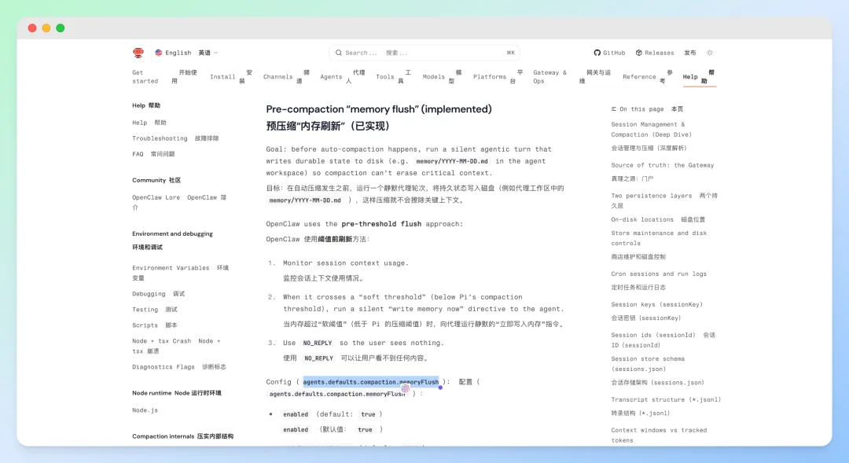Open the English language dropdown

pyautogui.click(x=186, y=53)
